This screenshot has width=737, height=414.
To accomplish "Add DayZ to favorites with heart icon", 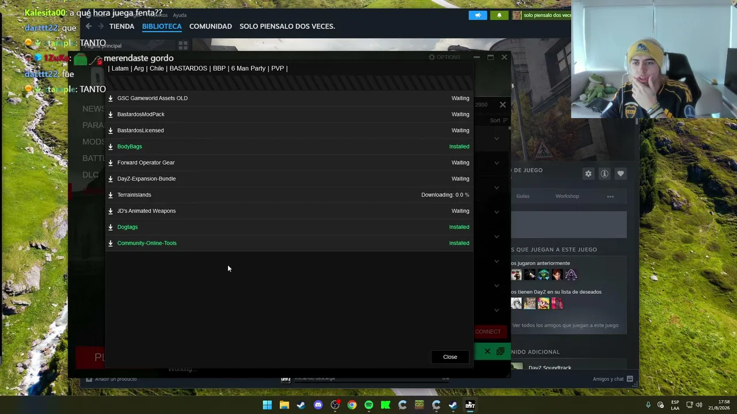I will click(x=621, y=174).
